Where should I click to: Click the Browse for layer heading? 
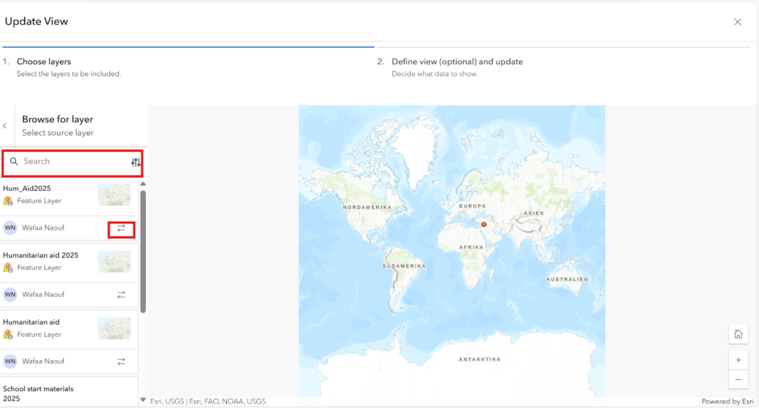pos(58,119)
